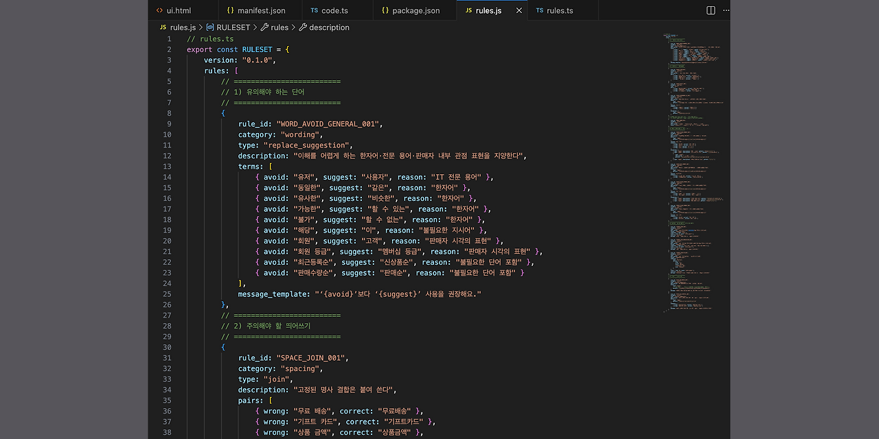Image resolution: width=879 pixels, height=439 pixels.
Task: Open the RULESET breadcrumb dropdown
Action: point(228,27)
